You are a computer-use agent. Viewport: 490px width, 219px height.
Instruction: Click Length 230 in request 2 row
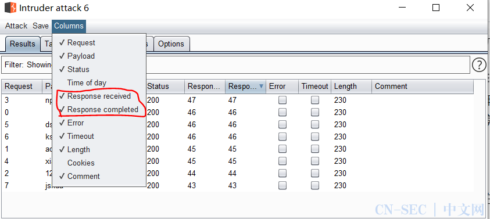(340, 173)
